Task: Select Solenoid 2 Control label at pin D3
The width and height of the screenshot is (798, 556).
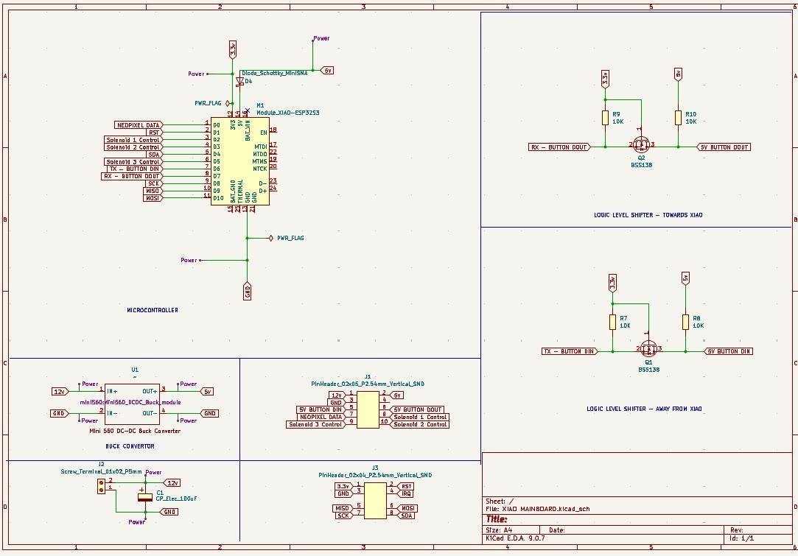Action: pyautogui.click(x=133, y=147)
